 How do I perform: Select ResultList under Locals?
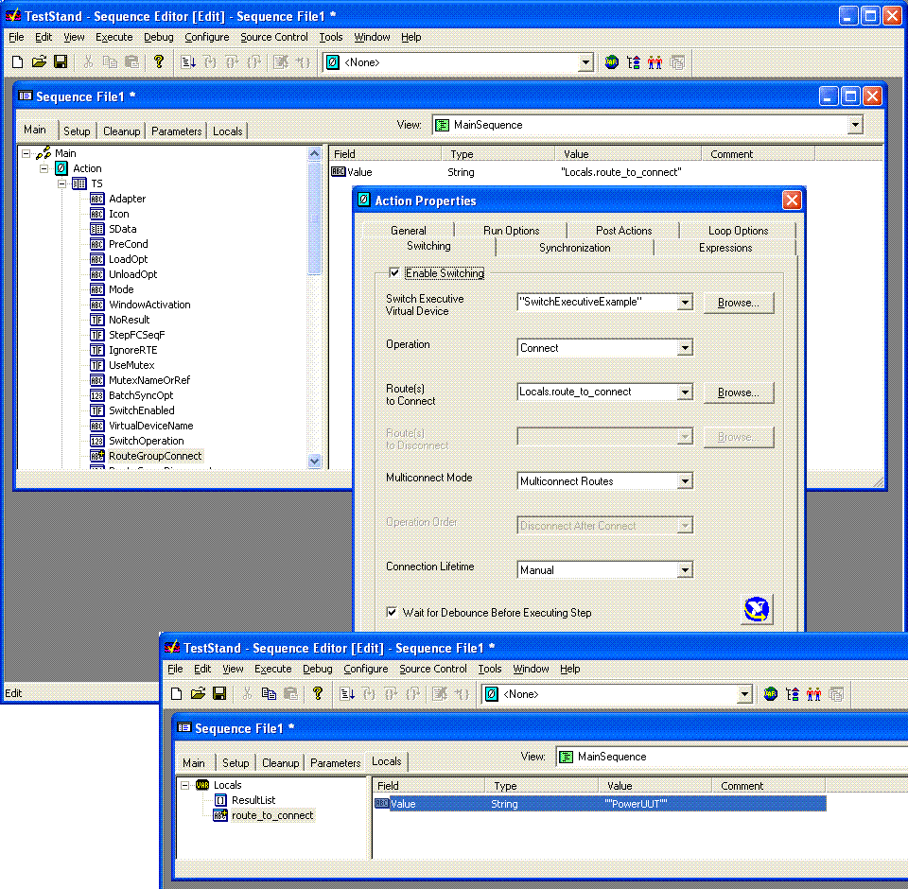pos(253,800)
